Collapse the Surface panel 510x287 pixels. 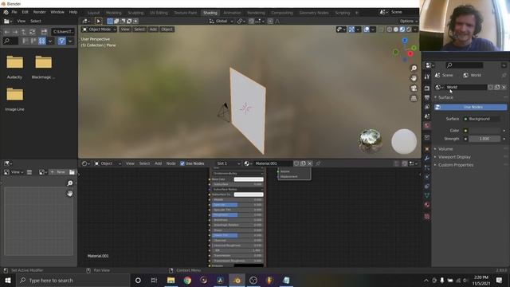click(445, 97)
